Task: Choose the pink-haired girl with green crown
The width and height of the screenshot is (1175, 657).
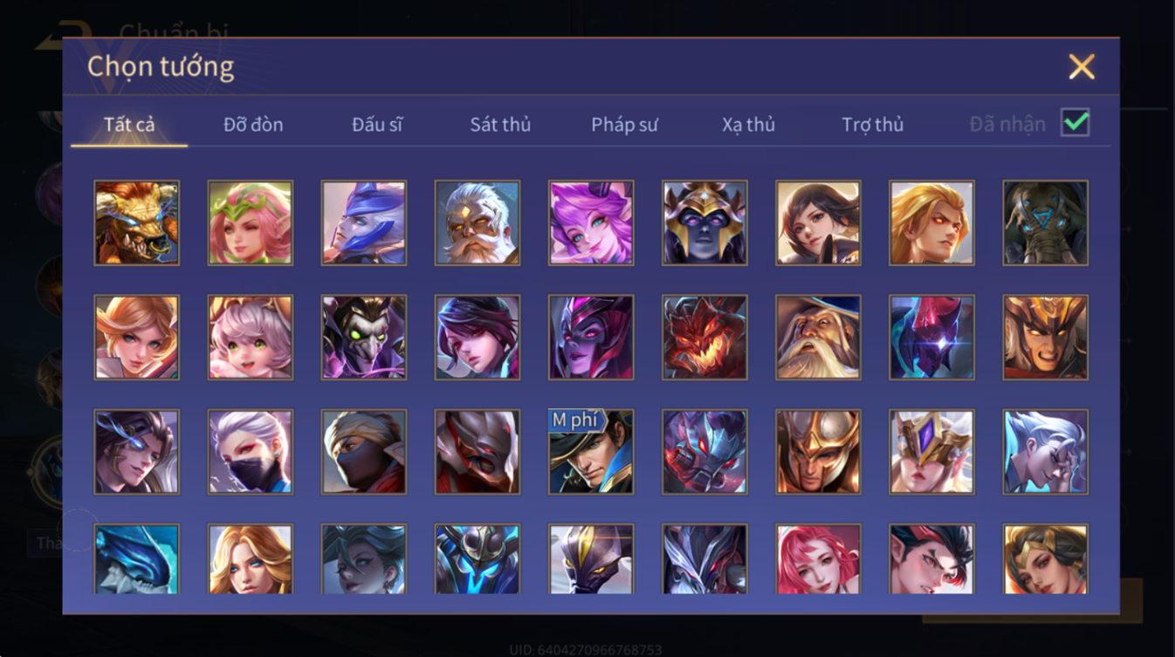Action: [251, 222]
